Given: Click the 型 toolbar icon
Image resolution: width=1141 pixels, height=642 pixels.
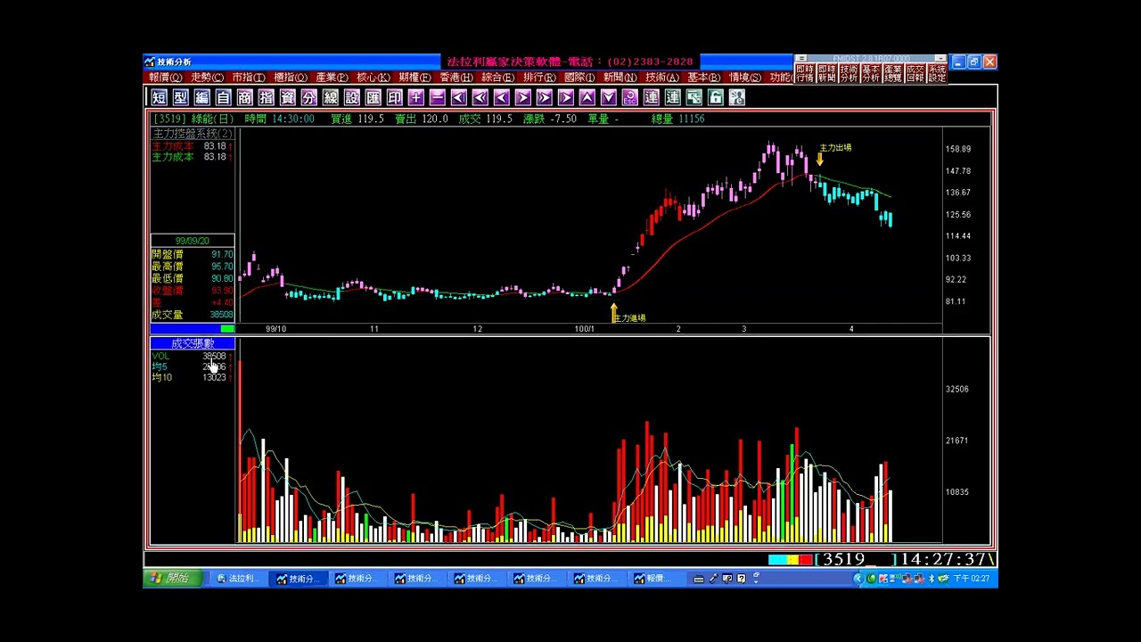Looking at the screenshot, I should click(x=180, y=98).
